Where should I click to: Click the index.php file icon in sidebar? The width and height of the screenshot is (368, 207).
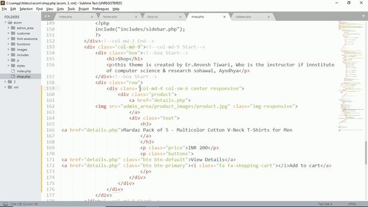pyautogui.click(x=13, y=71)
